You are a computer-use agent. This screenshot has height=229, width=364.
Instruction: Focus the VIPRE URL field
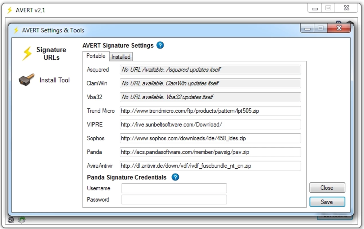[210, 125]
